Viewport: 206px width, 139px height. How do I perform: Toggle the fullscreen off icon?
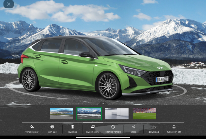click(x=174, y=127)
